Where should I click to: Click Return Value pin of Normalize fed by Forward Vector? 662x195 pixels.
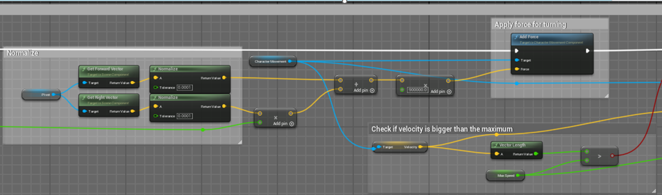(x=224, y=77)
